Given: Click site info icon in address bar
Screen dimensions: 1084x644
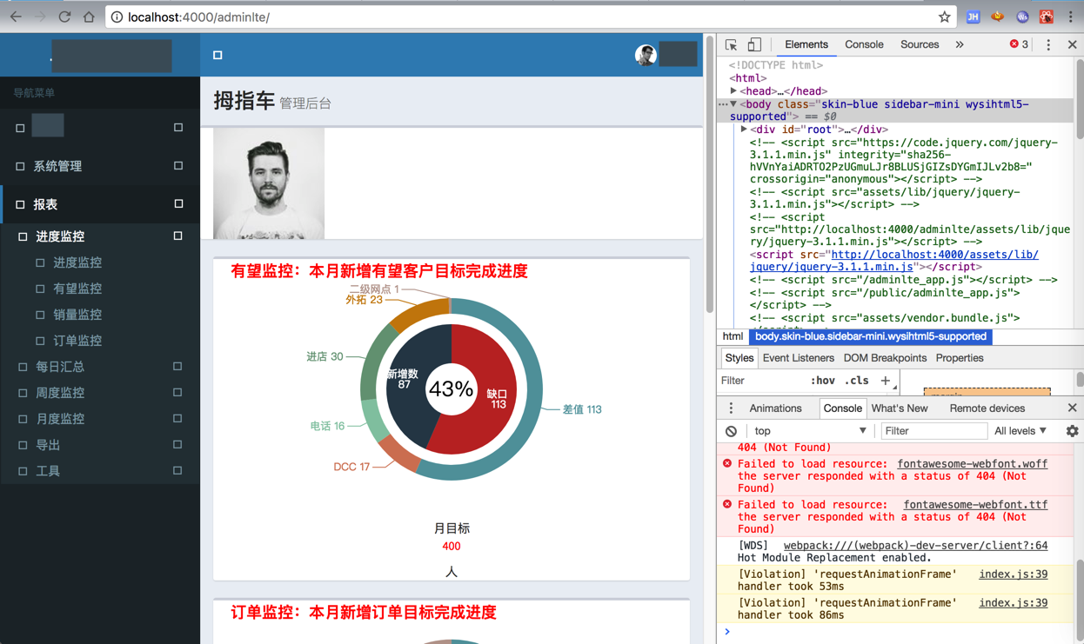Looking at the screenshot, I should pos(117,17).
